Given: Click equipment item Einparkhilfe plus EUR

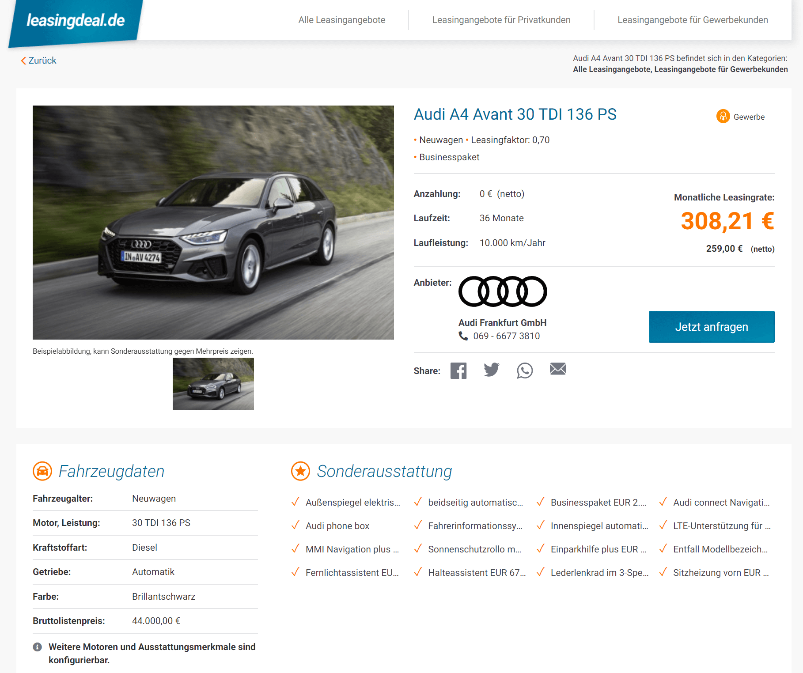Looking at the screenshot, I should [x=598, y=549].
